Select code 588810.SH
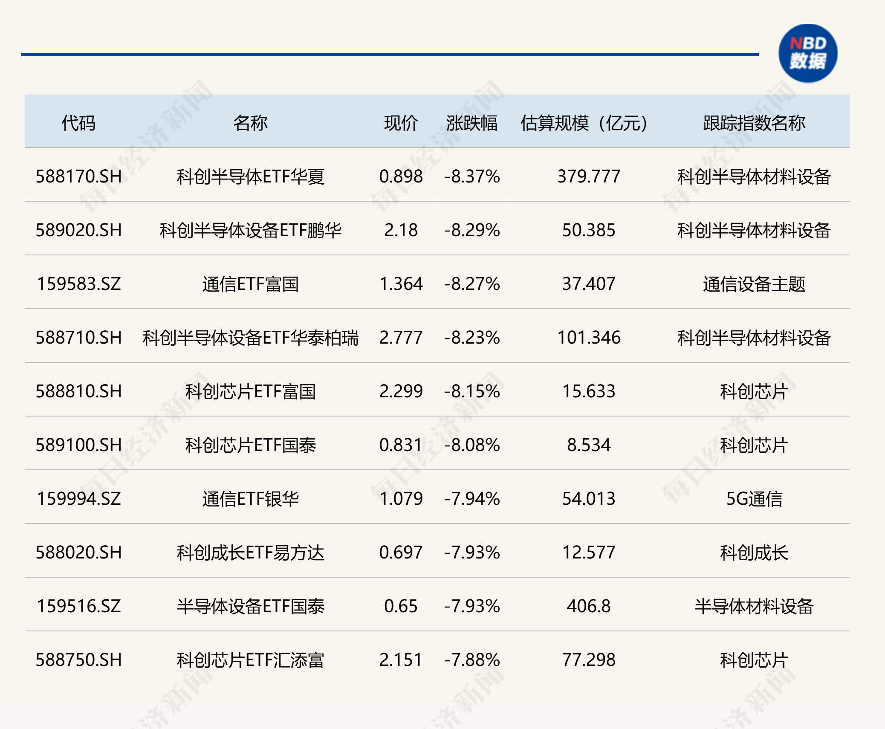 (x=78, y=391)
